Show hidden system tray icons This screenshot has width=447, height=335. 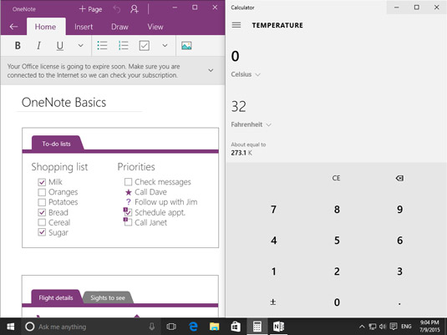tap(362, 327)
